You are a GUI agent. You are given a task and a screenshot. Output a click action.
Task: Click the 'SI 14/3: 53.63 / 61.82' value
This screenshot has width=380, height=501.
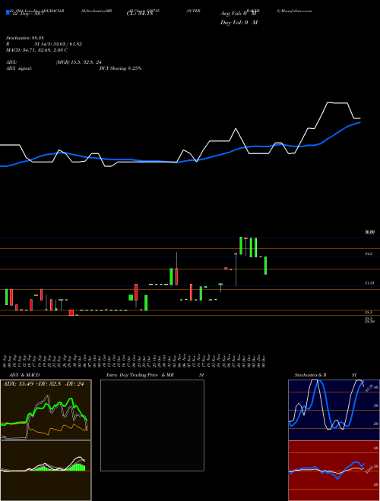(x=59, y=44)
